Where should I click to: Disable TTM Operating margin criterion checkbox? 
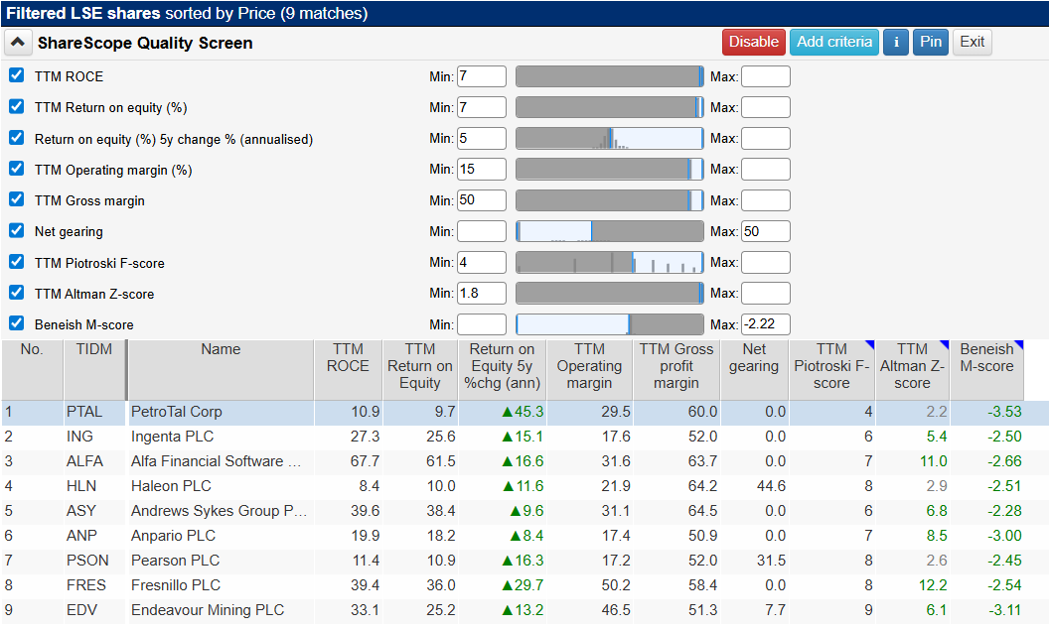coord(17,169)
